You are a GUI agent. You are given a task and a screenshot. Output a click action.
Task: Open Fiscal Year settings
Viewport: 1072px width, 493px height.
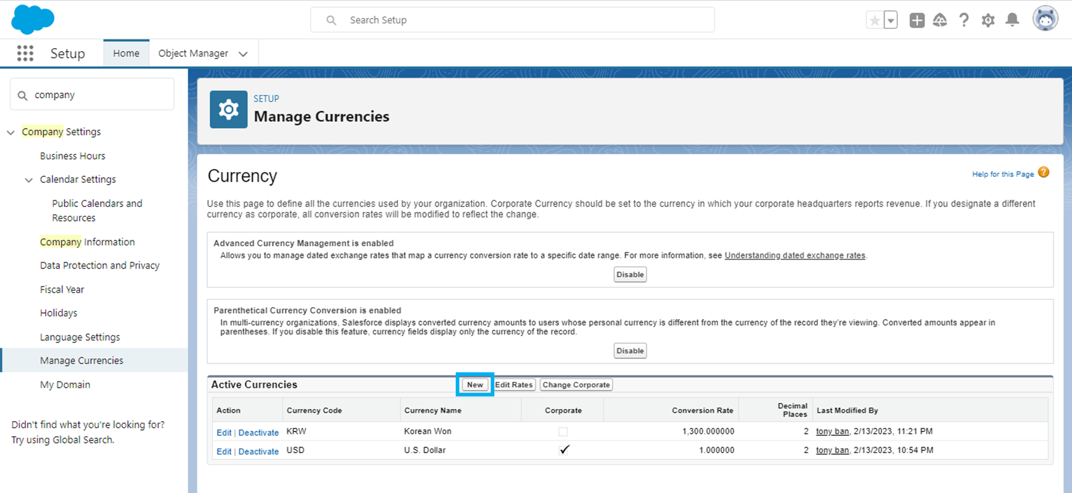point(62,290)
